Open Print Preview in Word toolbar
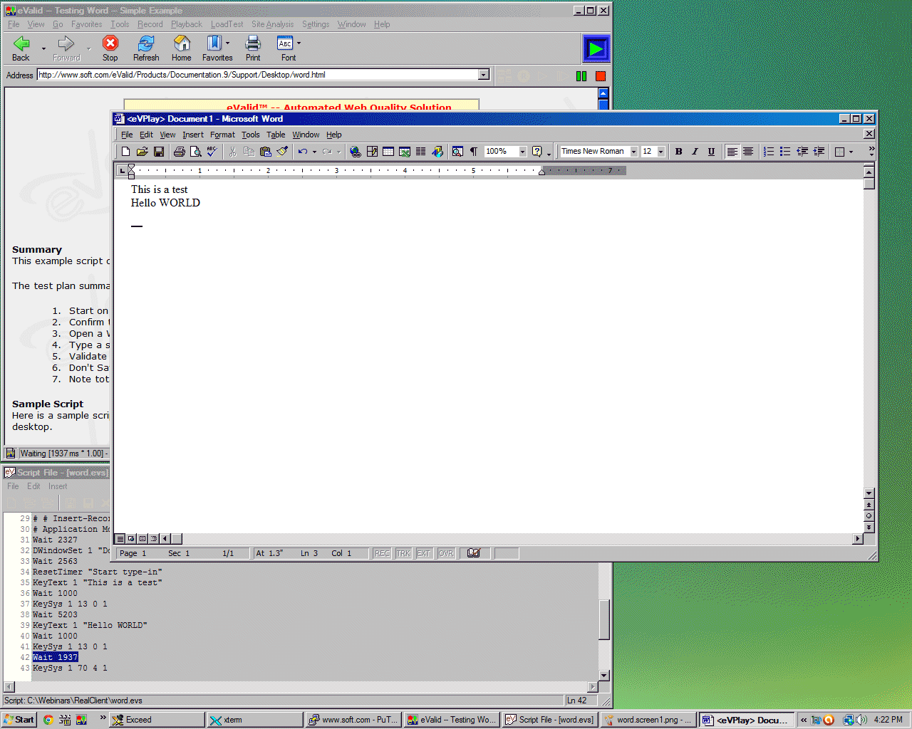The image size is (912, 729). 196,152
